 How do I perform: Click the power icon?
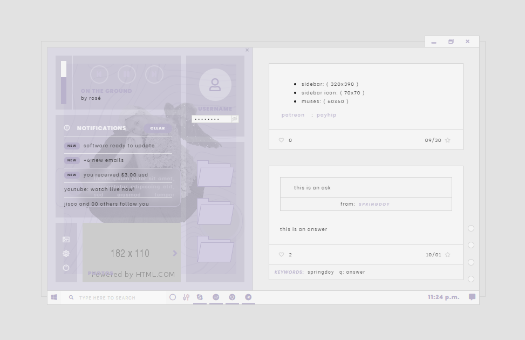(66, 268)
